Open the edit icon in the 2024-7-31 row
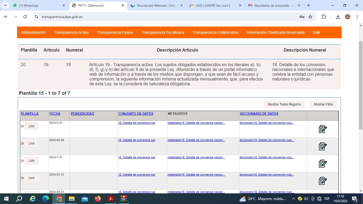 pos(323,164)
